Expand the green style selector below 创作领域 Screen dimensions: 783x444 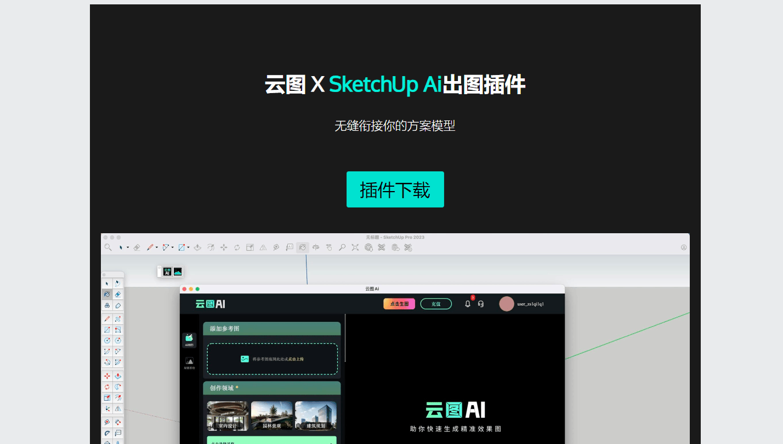tap(271, 440)
